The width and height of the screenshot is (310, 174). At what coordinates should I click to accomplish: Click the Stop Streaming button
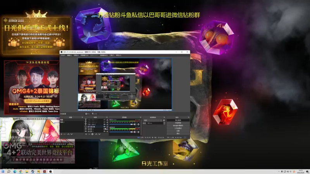(x=178, y=120)
